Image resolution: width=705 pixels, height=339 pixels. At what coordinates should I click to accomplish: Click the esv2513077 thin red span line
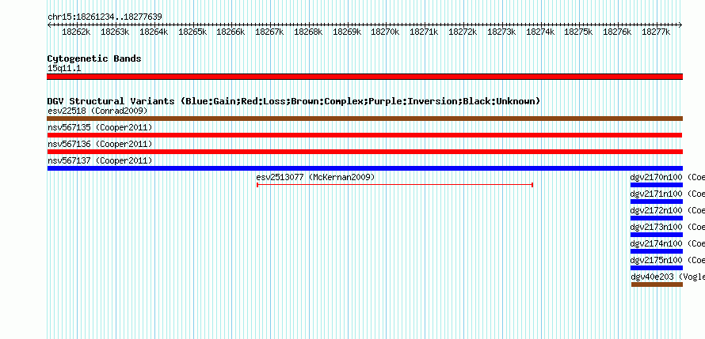394,185
